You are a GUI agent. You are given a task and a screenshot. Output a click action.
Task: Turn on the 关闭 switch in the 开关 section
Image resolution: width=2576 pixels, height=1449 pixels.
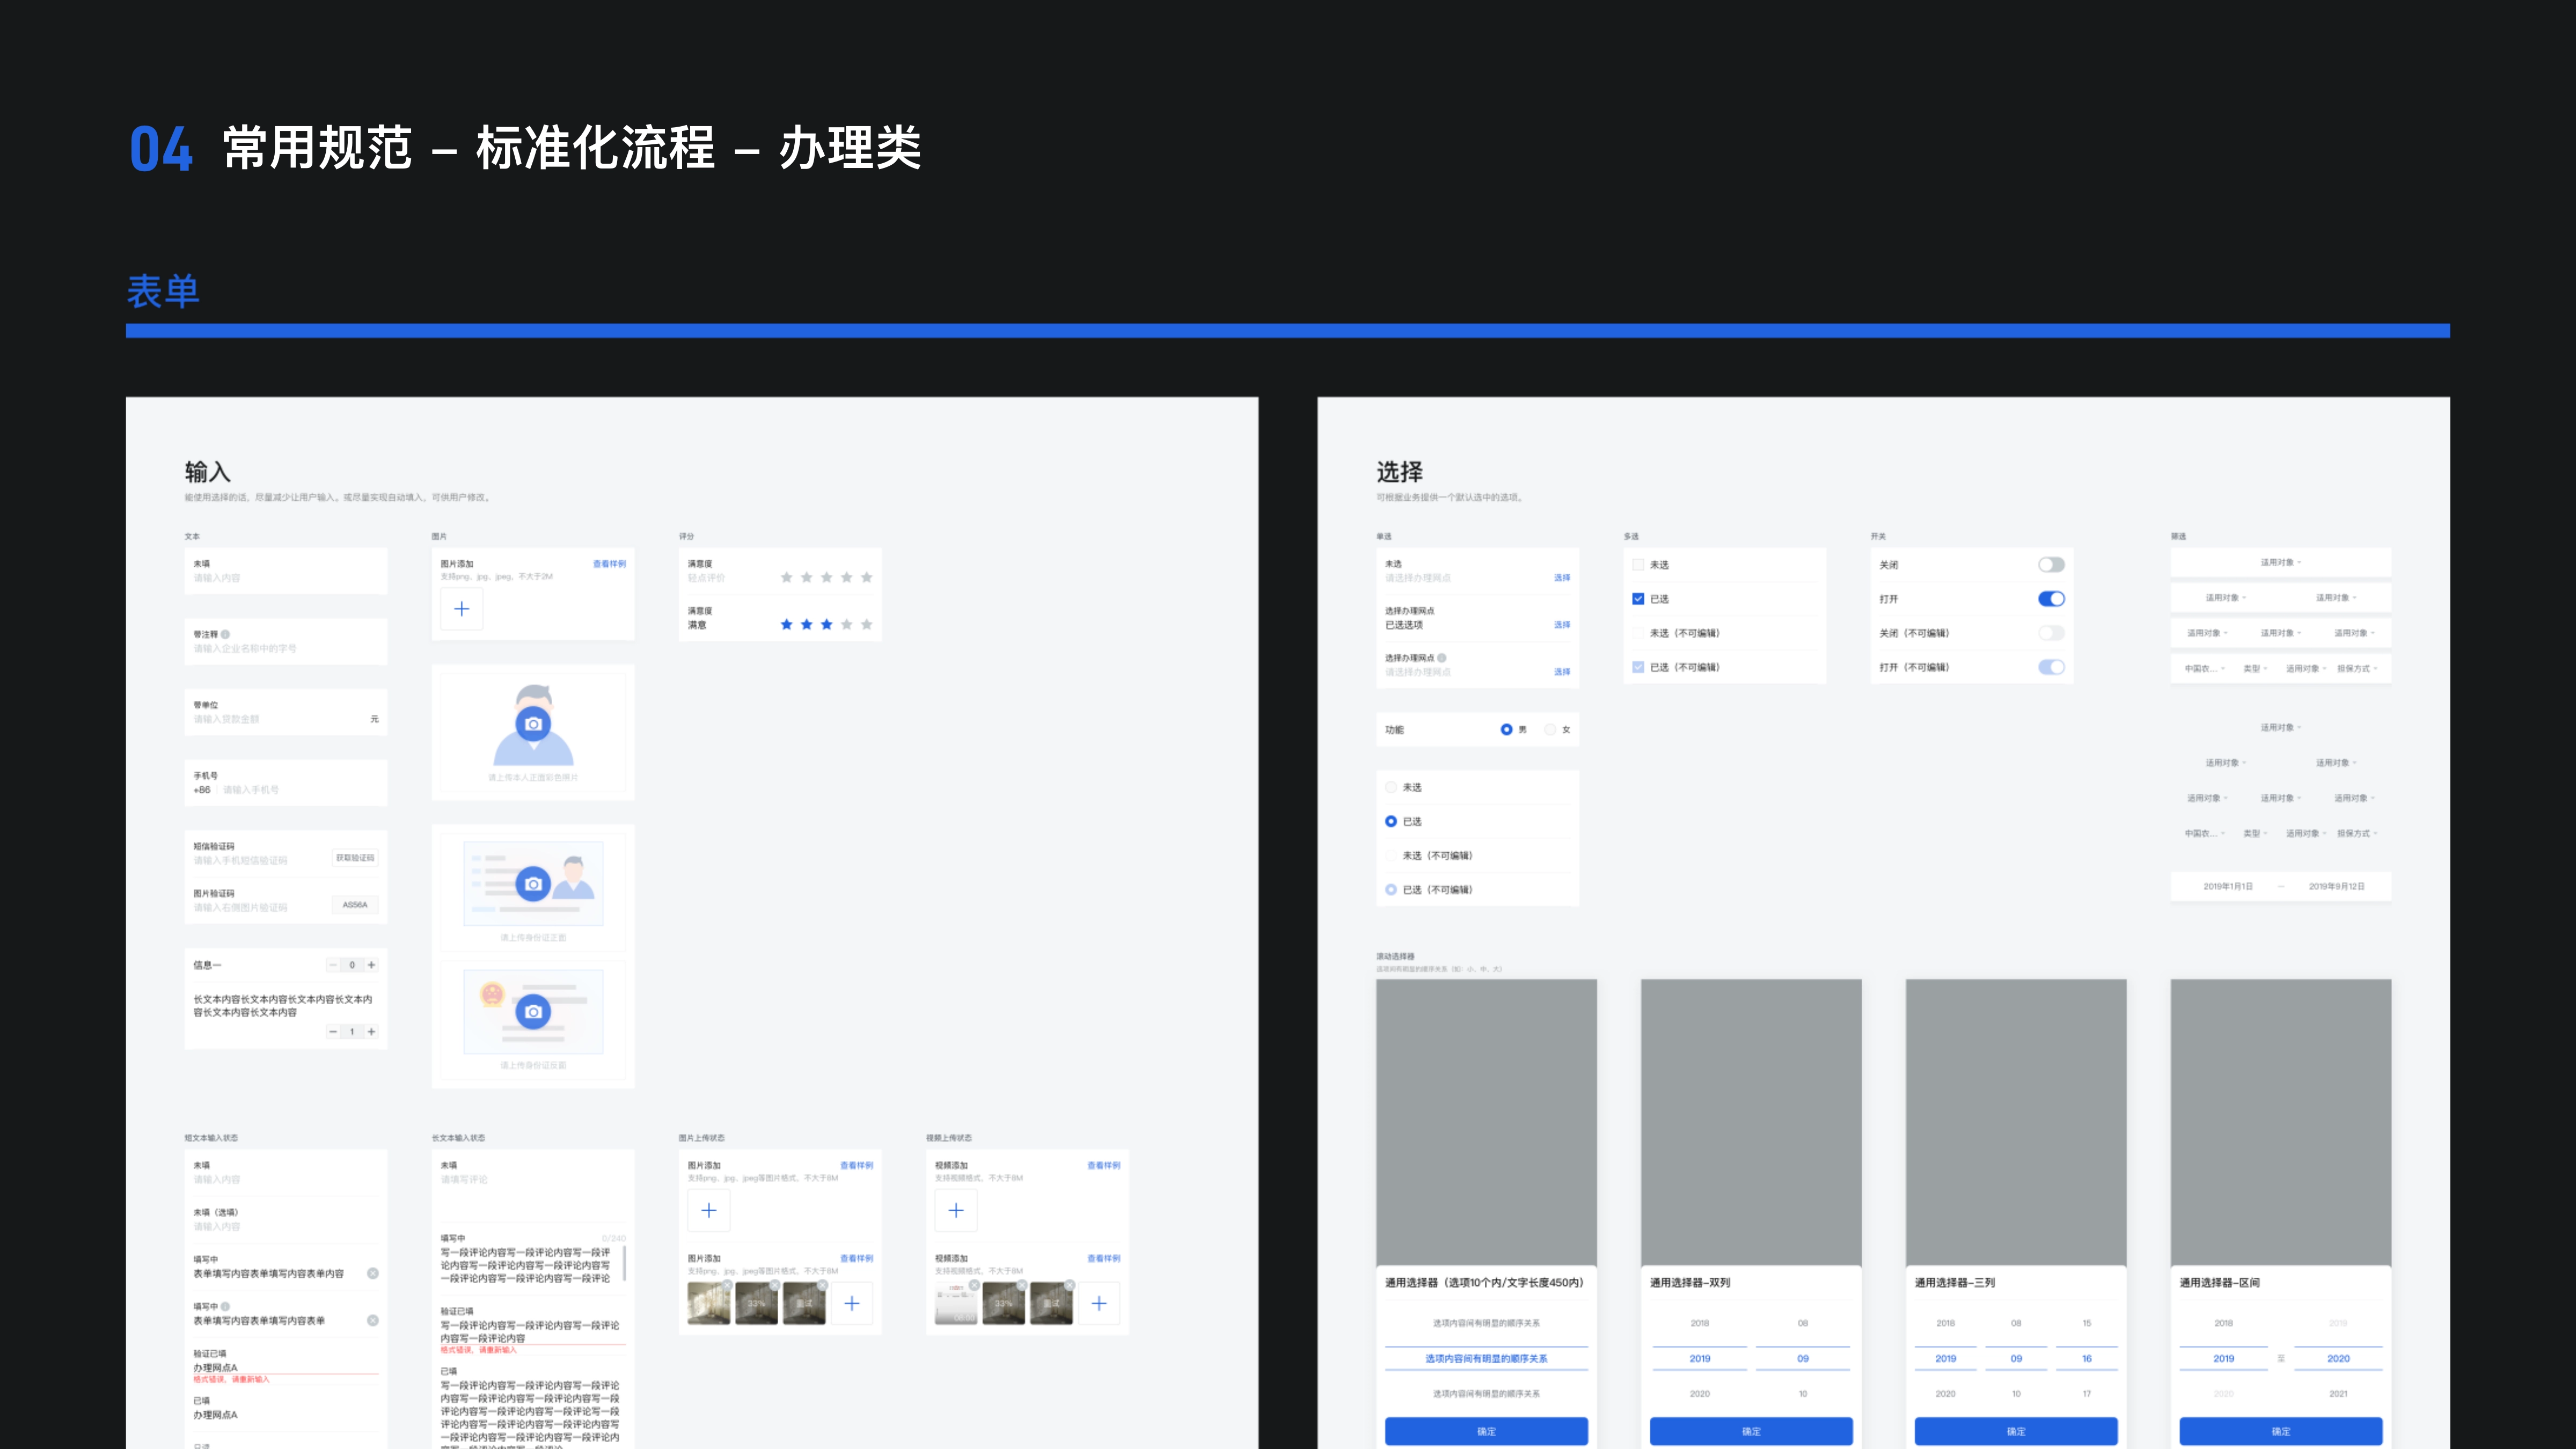(2051, 564)
